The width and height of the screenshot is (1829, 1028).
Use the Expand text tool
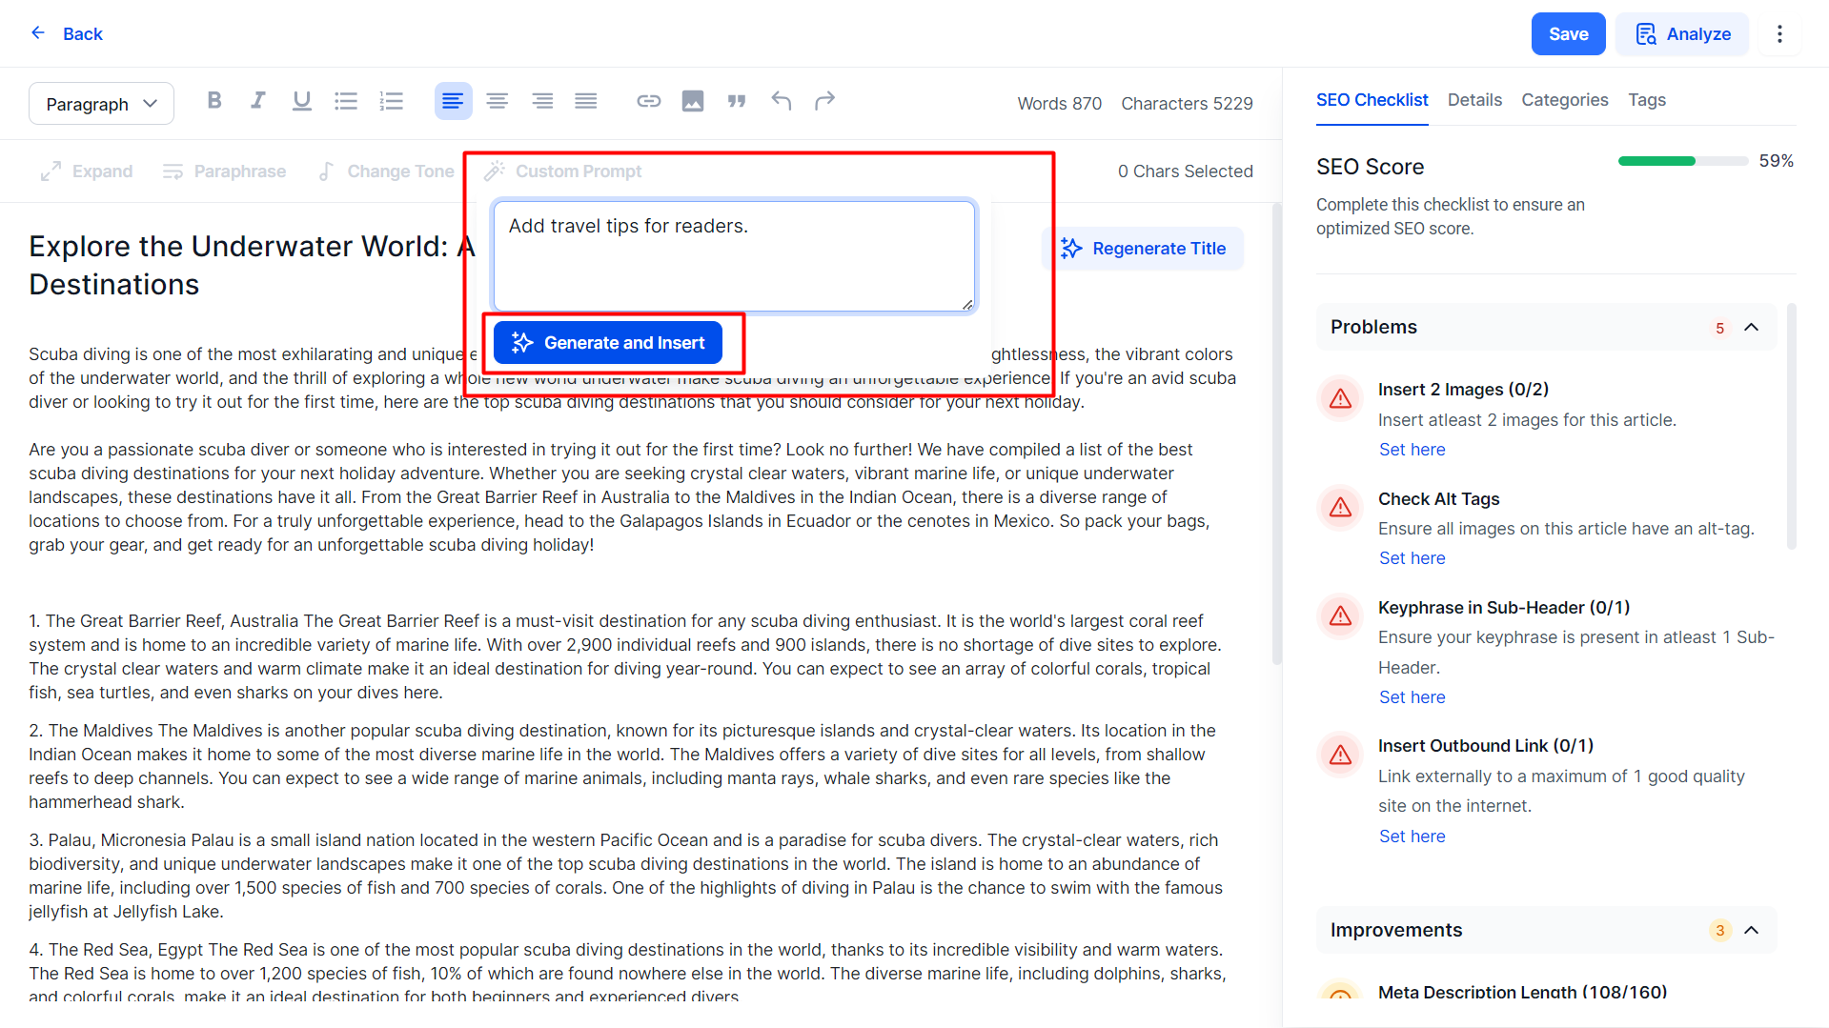(x=87, y=171)
